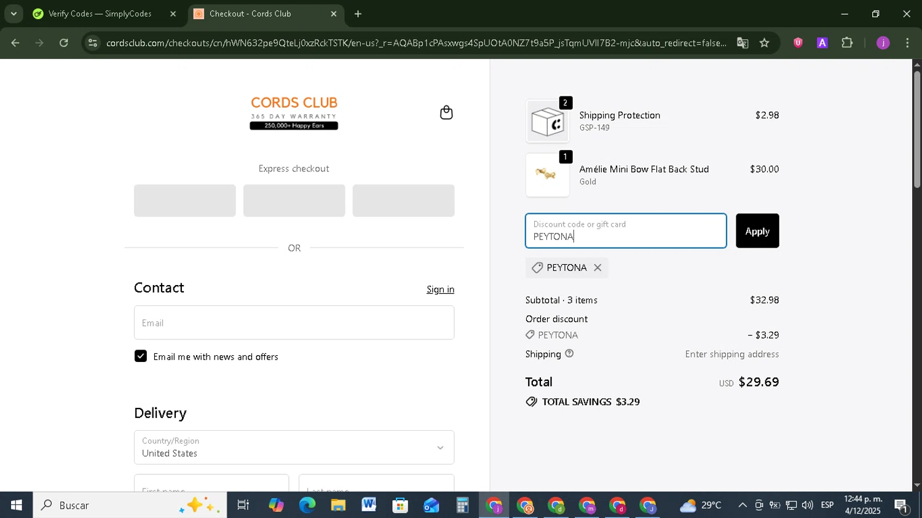The width and height of the screenshot is (922, 518).
Task: Open volume control in system tray
Action: [807, 505]
